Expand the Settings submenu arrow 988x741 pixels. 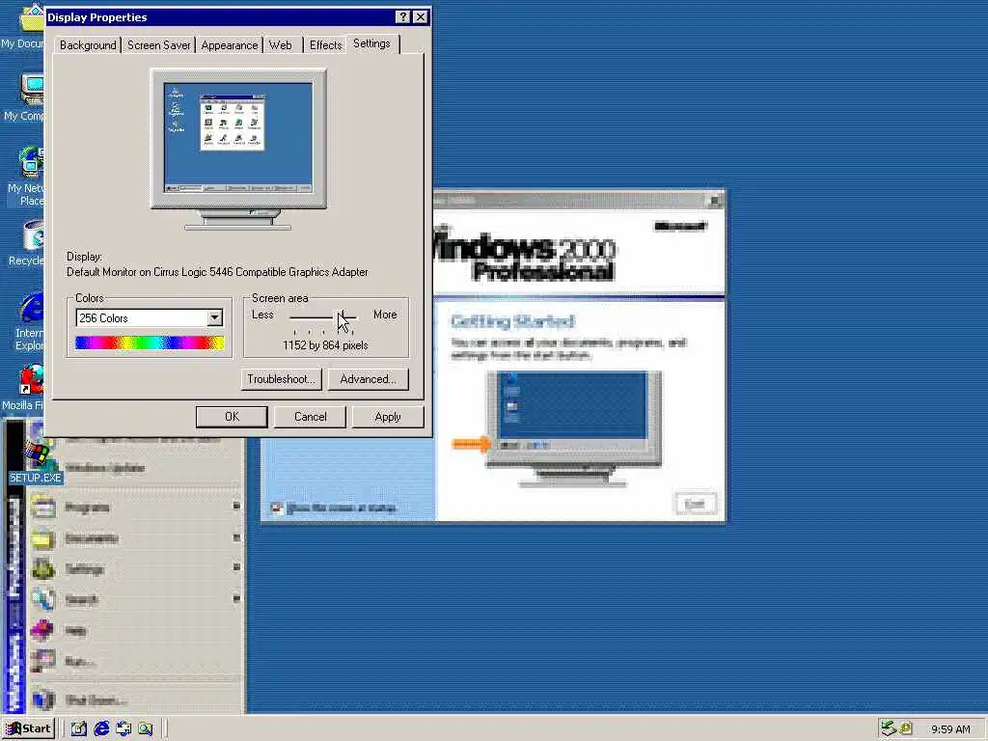236,567
